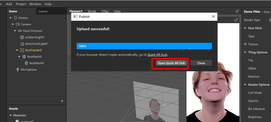Click the Microphone icon in Scene tree
This screenshot has width=271, height=122.
(x=18, y=69)
